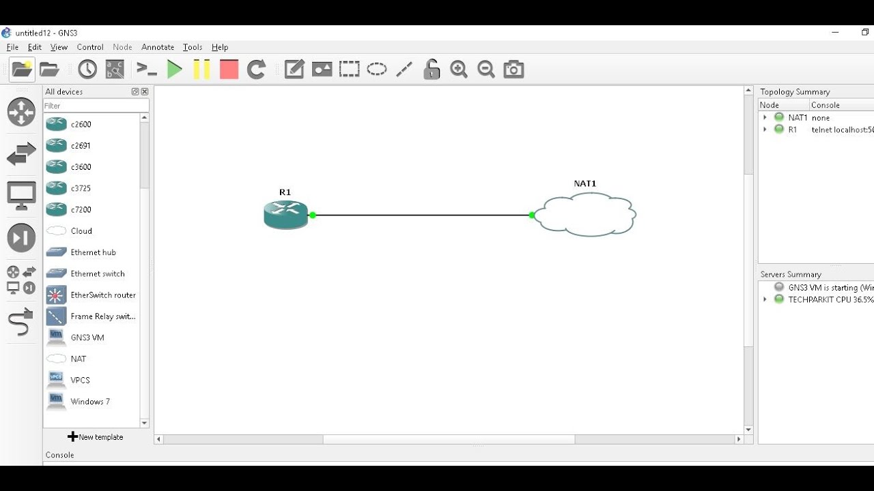874x491 pixels.
Task: Open the Control menu
Action: pyautogui.click(x=90, y=47)
